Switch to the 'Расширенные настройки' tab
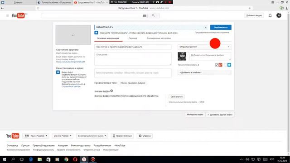 (159, 38)
